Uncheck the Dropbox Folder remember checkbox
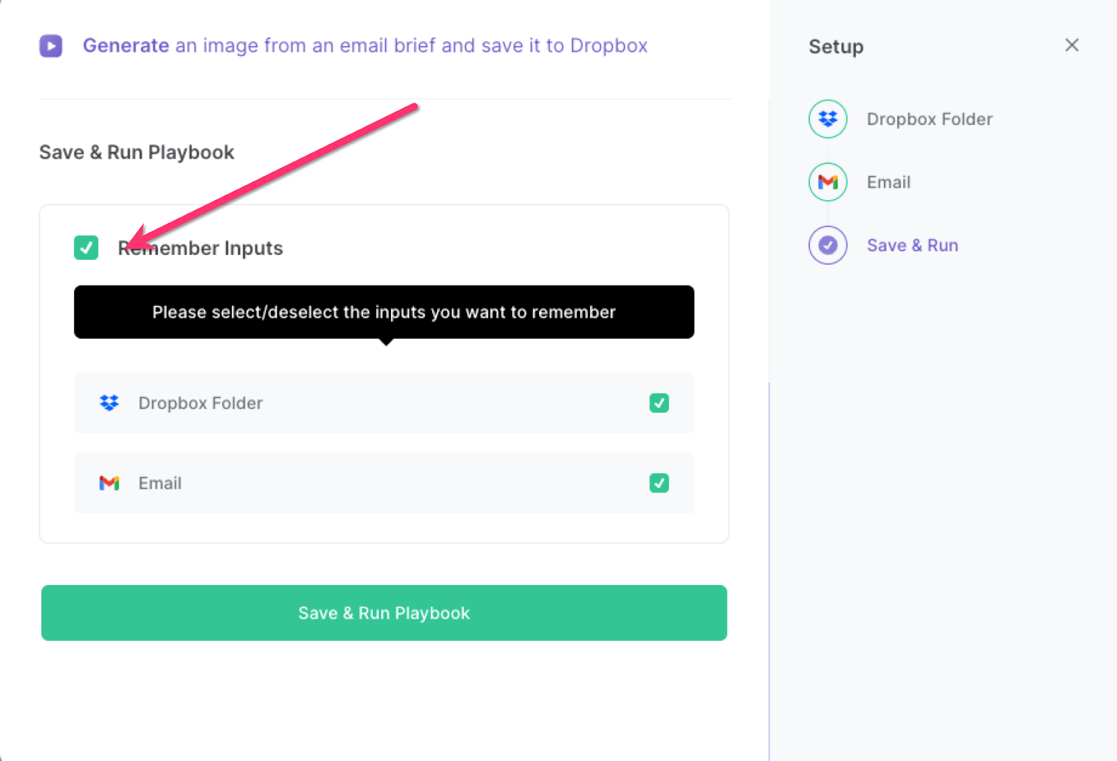This screenshot has height=761, width=1117. pyautogui.click(x=658, y=403)
